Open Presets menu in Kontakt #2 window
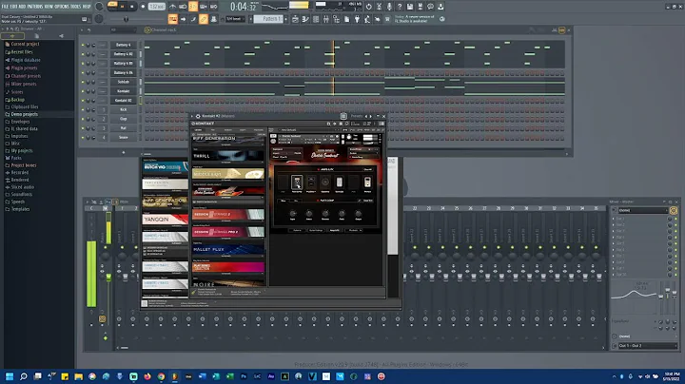 [357, 116]
